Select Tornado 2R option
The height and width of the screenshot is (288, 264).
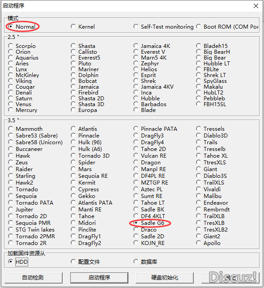pyautogui.click(x=11, y=243)
